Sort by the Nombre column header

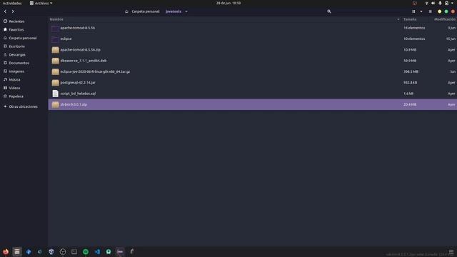click(x=56, y=19)
